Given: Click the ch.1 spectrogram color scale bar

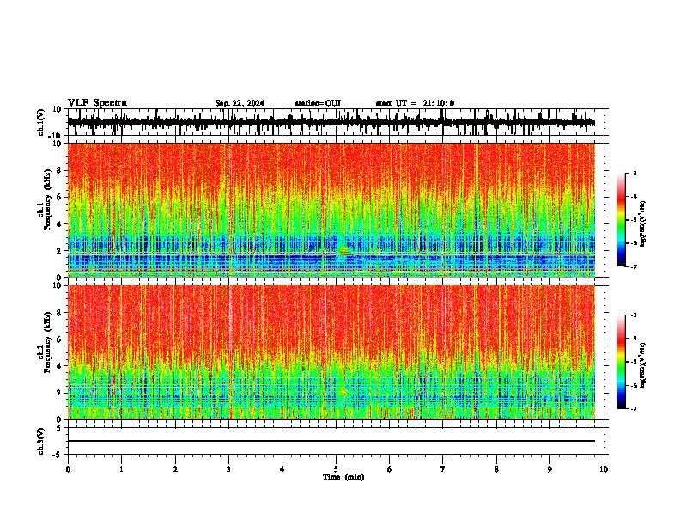Looking at the screenshot, I should [x=622, y=220].
